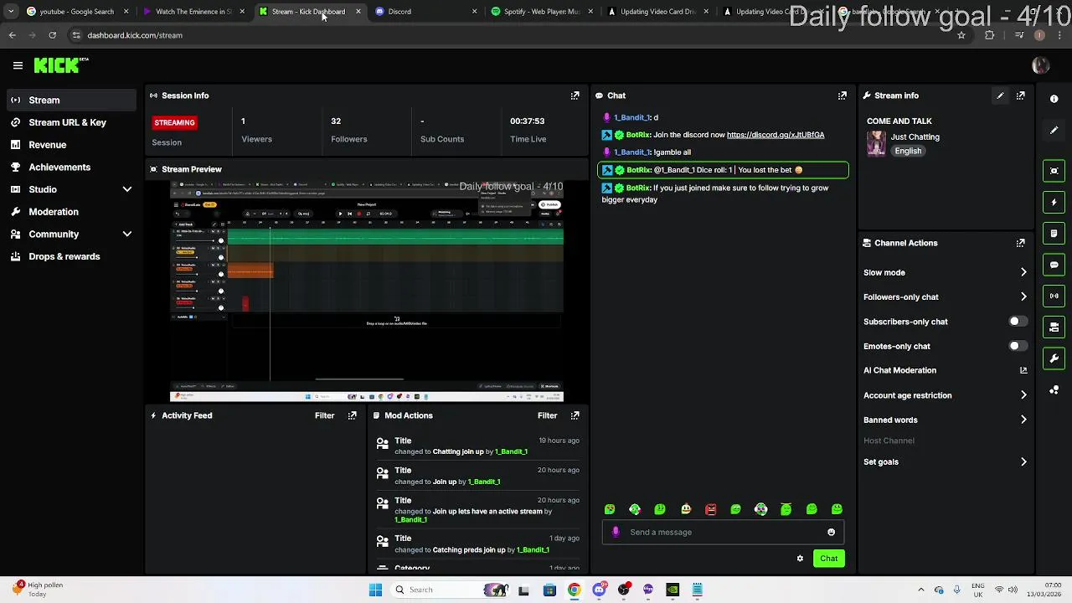This screenshot has height=603, width=1072.
Task: Expand the Community sidebar section
Action: 127,234
